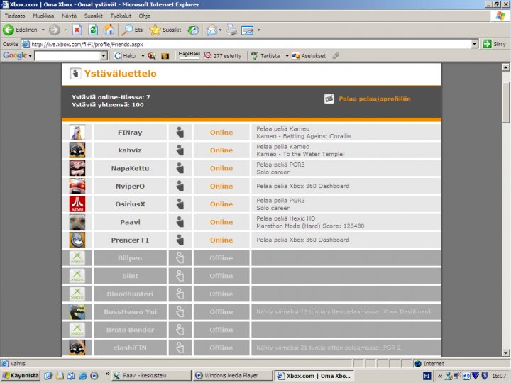Open the Työkalut menu
Screen dimensions: 511x383
click(x=121, y=16)
